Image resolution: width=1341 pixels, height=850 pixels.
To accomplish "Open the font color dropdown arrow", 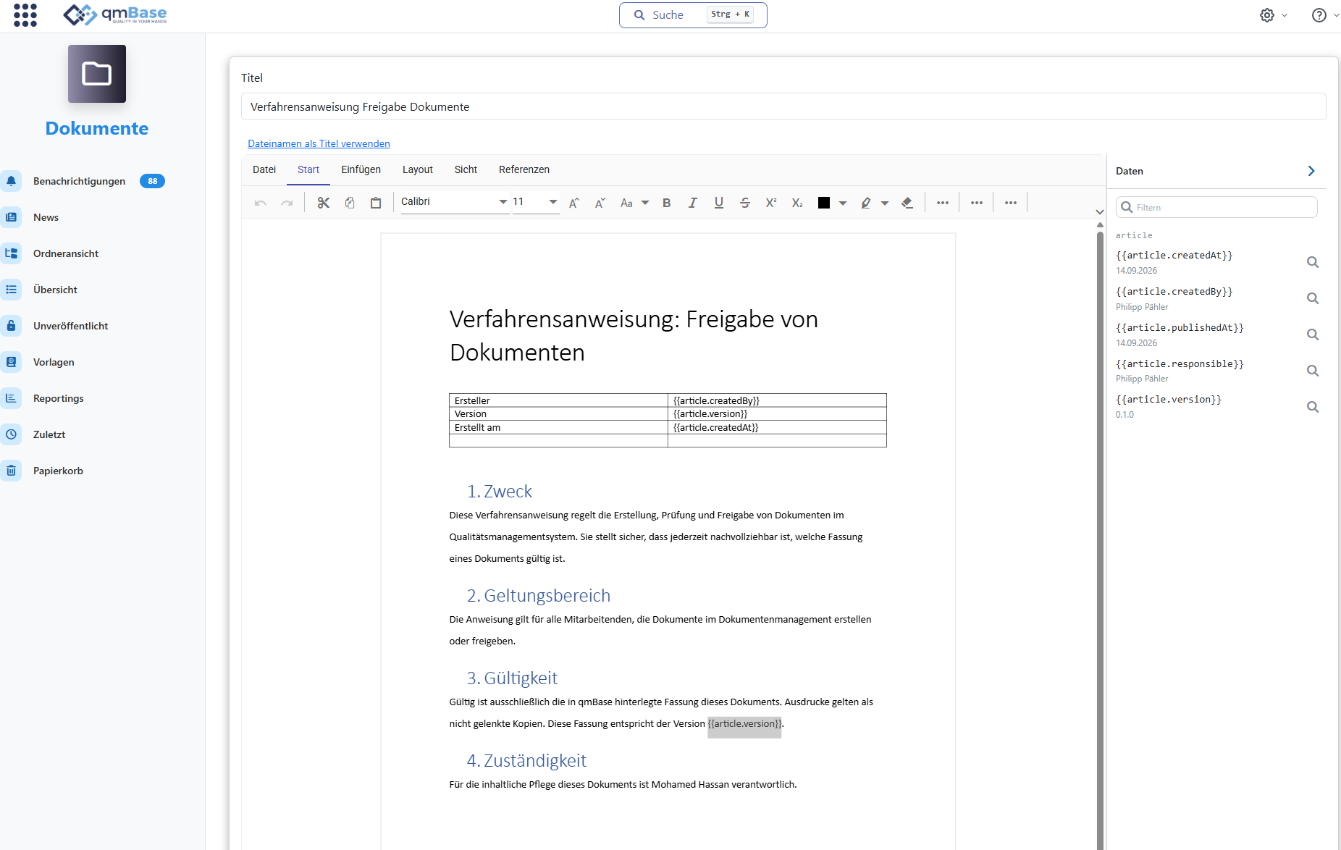I will click(x=843, y=203).
